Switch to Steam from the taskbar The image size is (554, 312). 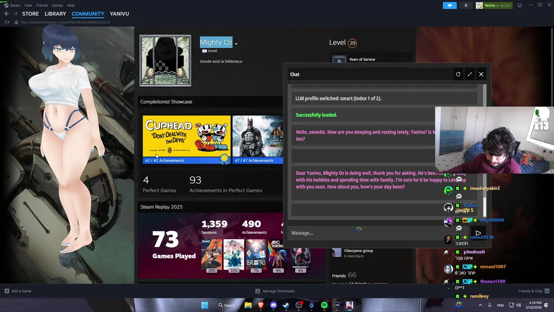(x=286, y=305)
